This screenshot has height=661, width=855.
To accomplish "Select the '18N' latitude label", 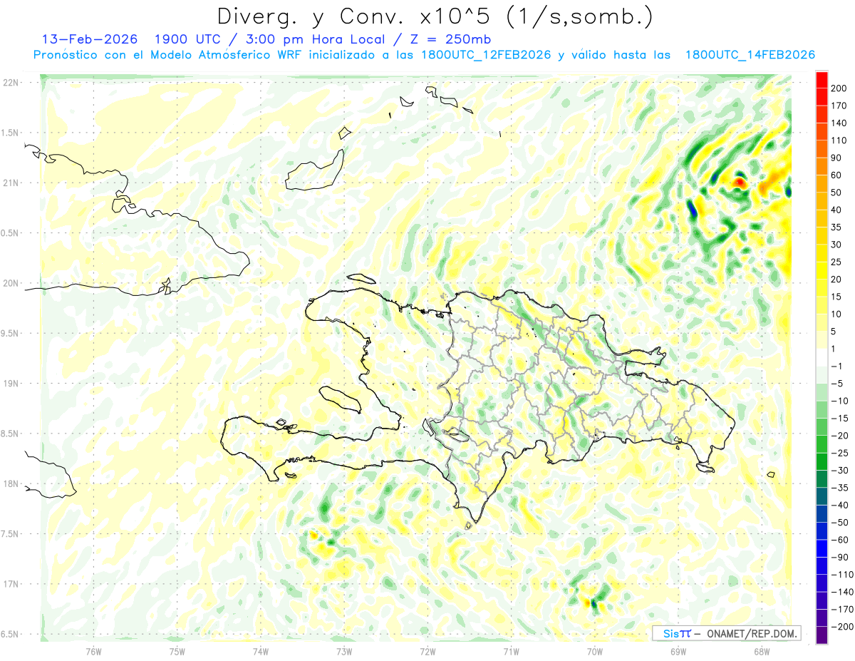I will pyautogui.click(x=10, y=484).
